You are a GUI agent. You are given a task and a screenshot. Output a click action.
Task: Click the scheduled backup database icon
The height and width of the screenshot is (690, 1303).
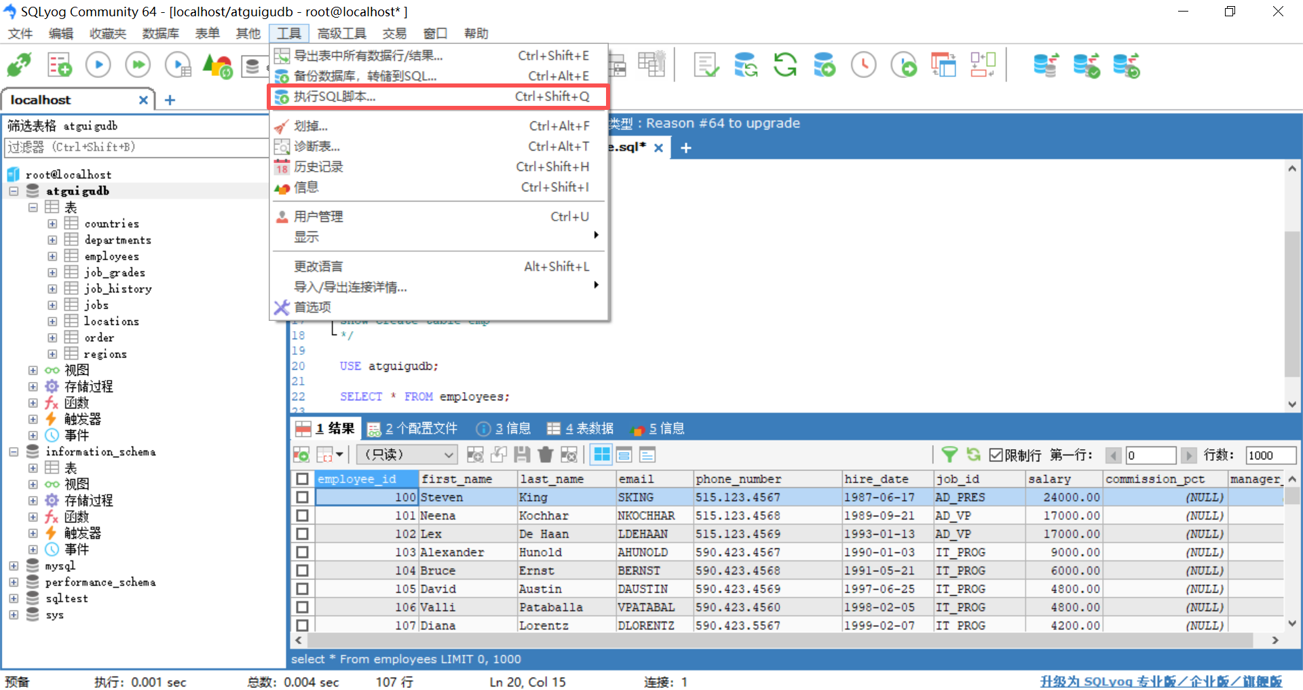coord(825,65)
